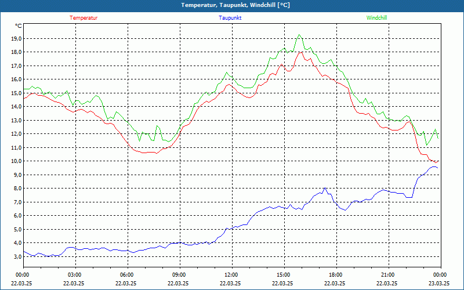Viewport: 464px width, 290px height.
Task: Click the chart title bar text
Action: coord(235,5)
